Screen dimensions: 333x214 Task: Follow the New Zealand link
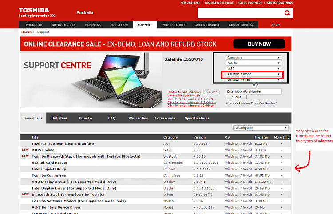(190, 3)
